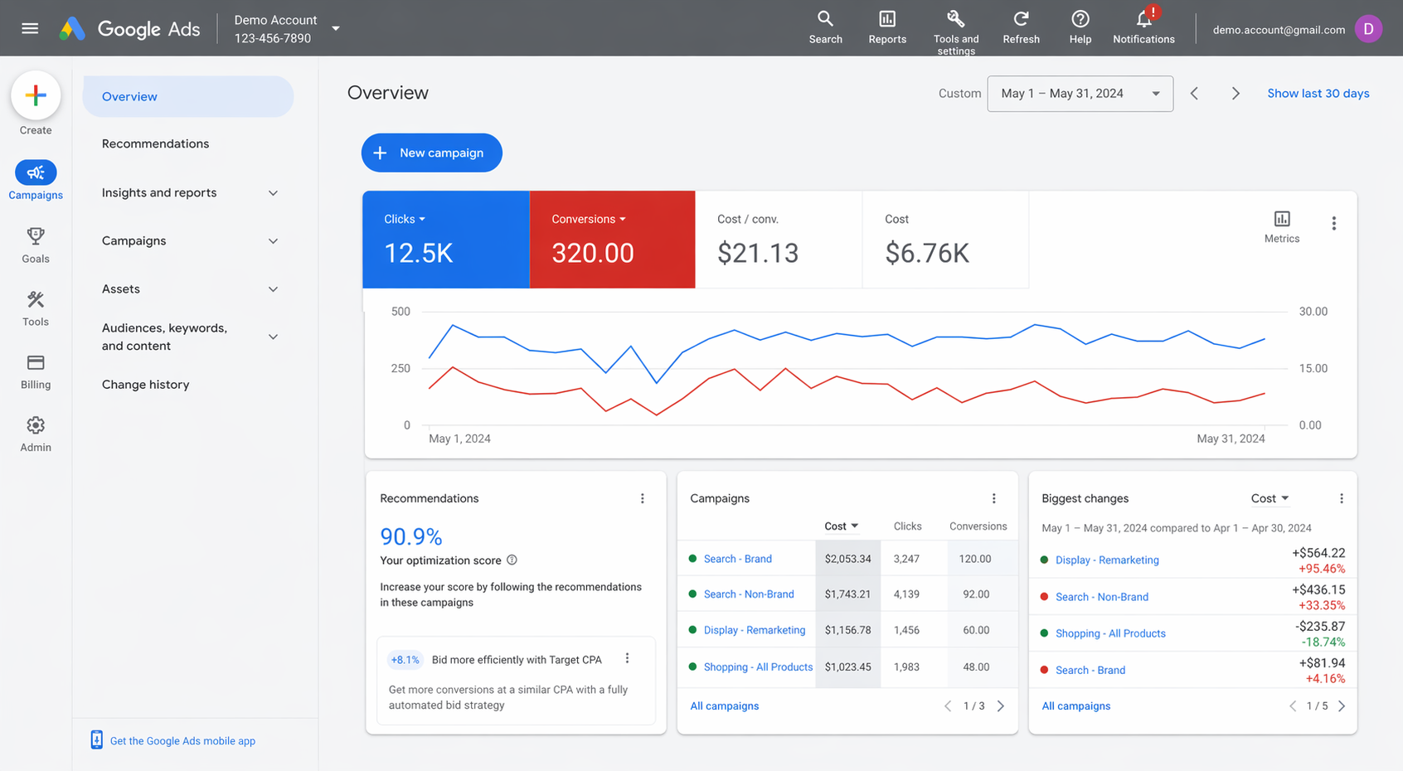Select Recommendations in navigation menu
Viewport: 1403px width, 771px height.
click(155, 144)
